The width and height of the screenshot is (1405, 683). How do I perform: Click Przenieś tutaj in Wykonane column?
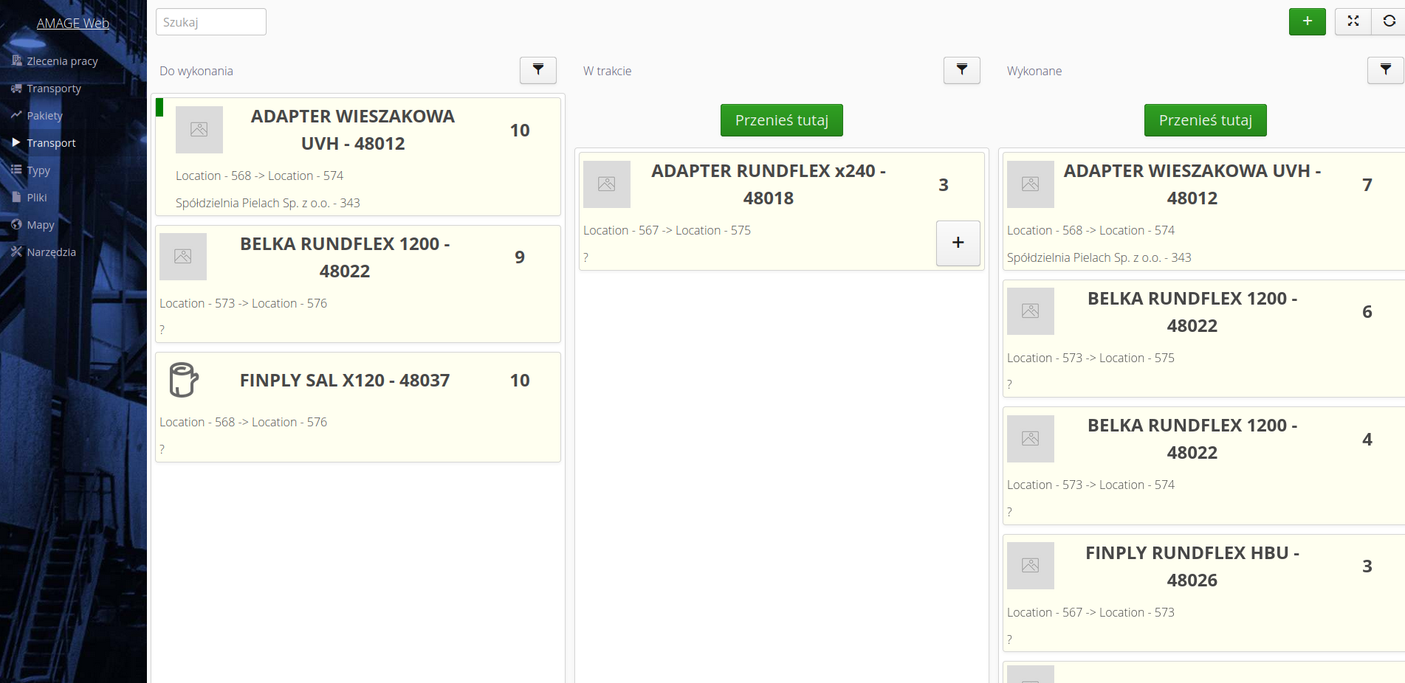tap(1205, 120)
